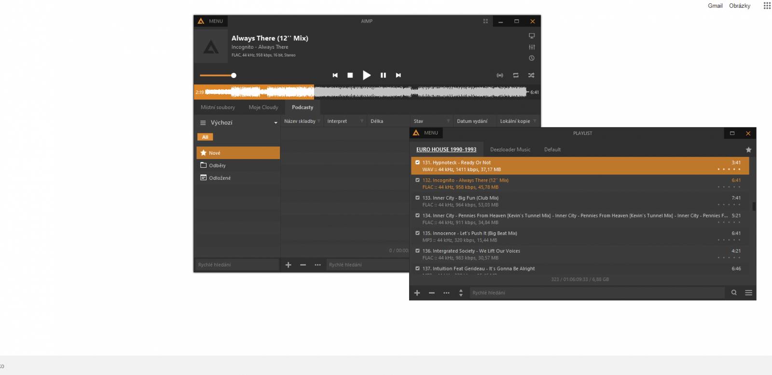Switch to Moje Cloudy tab
This screenshot has width=772, height=375.
click(x=263, y=107)
